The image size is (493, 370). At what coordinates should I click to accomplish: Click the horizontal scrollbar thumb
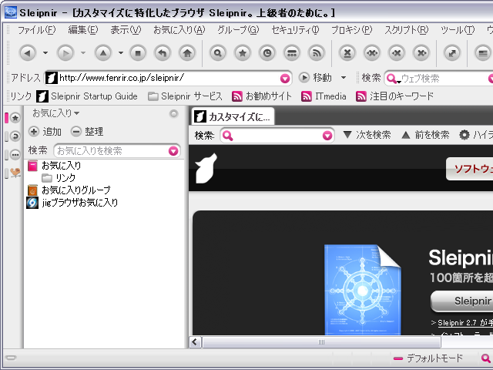pyautogui.click(x=321, y=342)
